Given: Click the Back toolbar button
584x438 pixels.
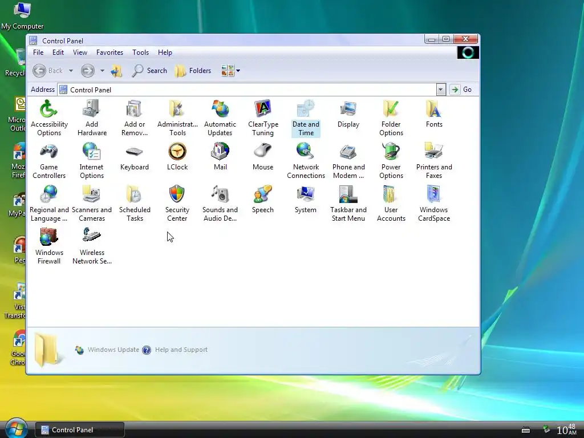Looking at the screenshot, I should point(48,70).
